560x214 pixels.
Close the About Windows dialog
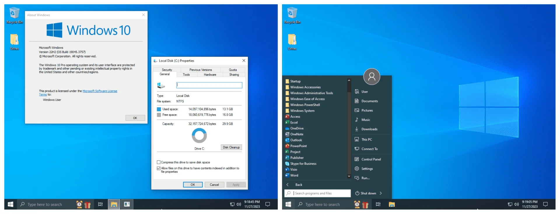143,15
